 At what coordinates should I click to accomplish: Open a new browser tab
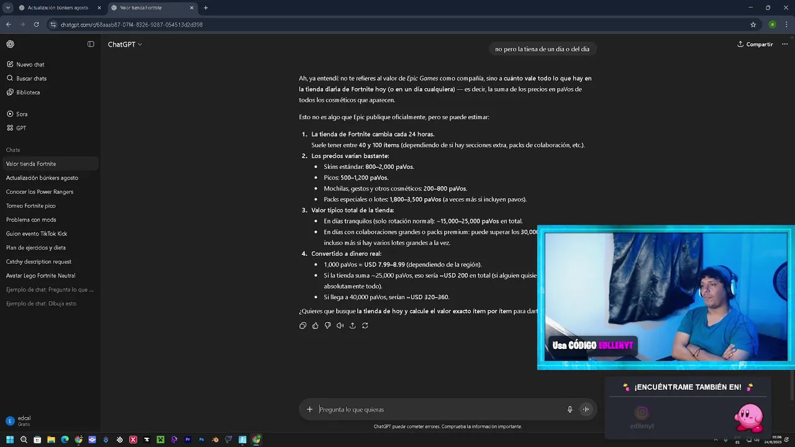(x=206, y=7)
